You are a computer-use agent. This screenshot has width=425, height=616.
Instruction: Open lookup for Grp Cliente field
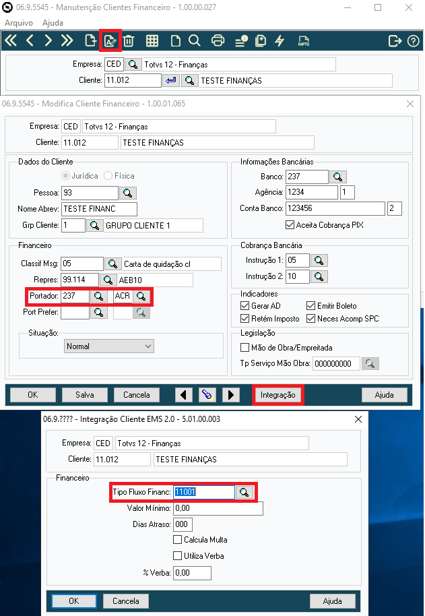[x=94, y=226]
